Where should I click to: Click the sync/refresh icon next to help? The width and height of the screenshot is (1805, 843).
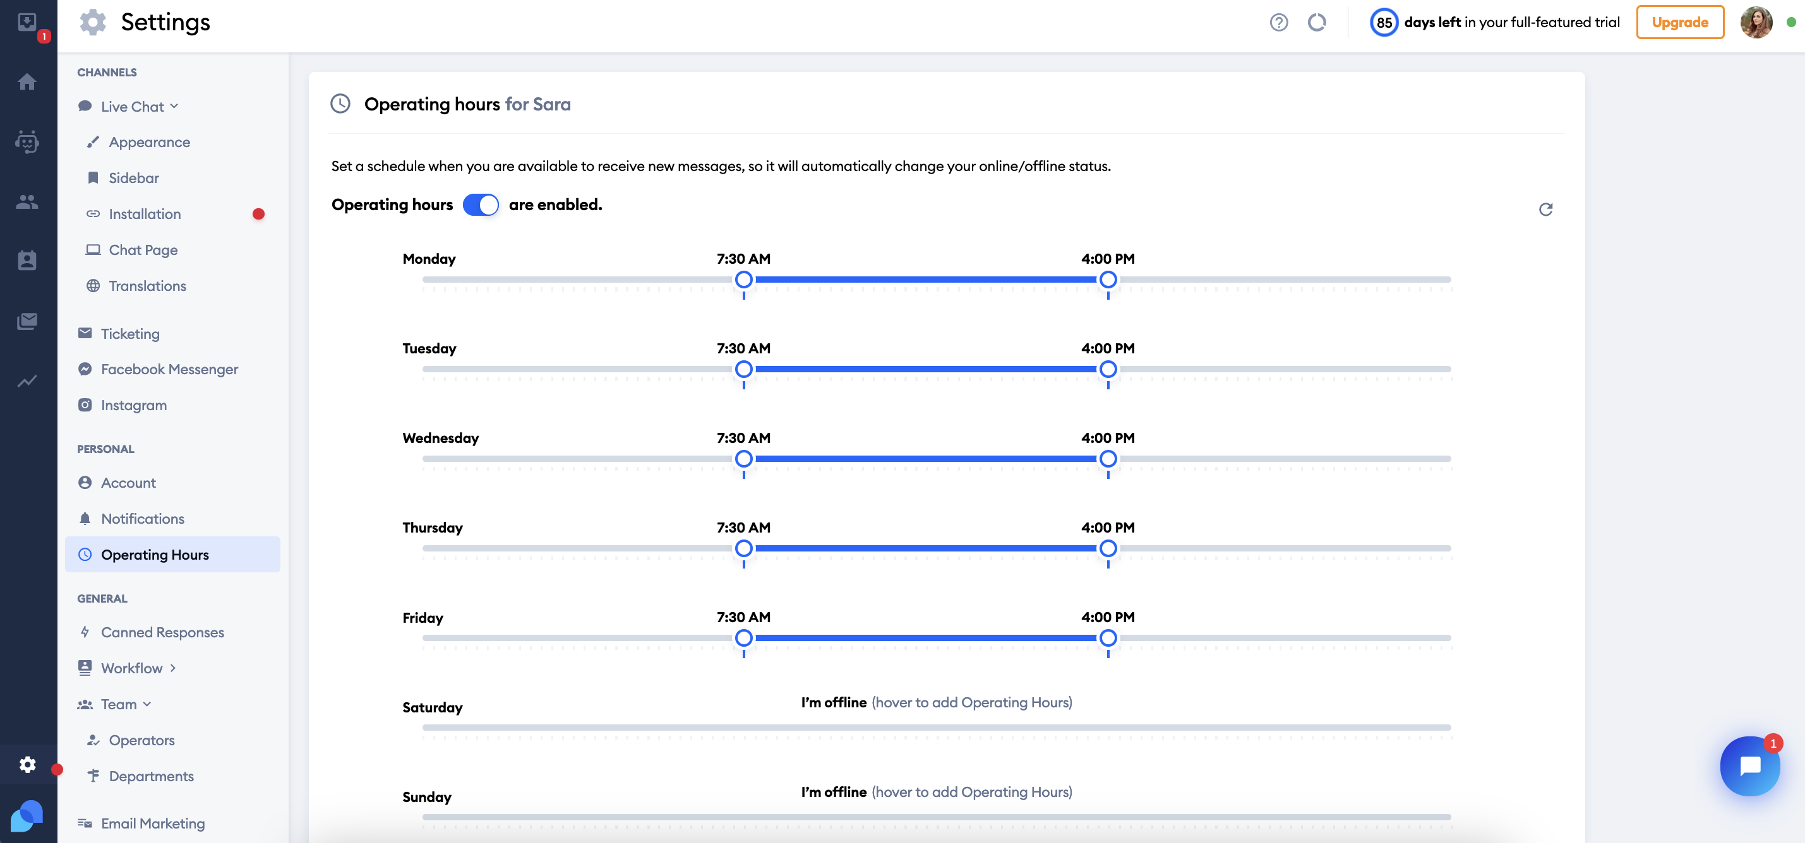[1317, 21]
